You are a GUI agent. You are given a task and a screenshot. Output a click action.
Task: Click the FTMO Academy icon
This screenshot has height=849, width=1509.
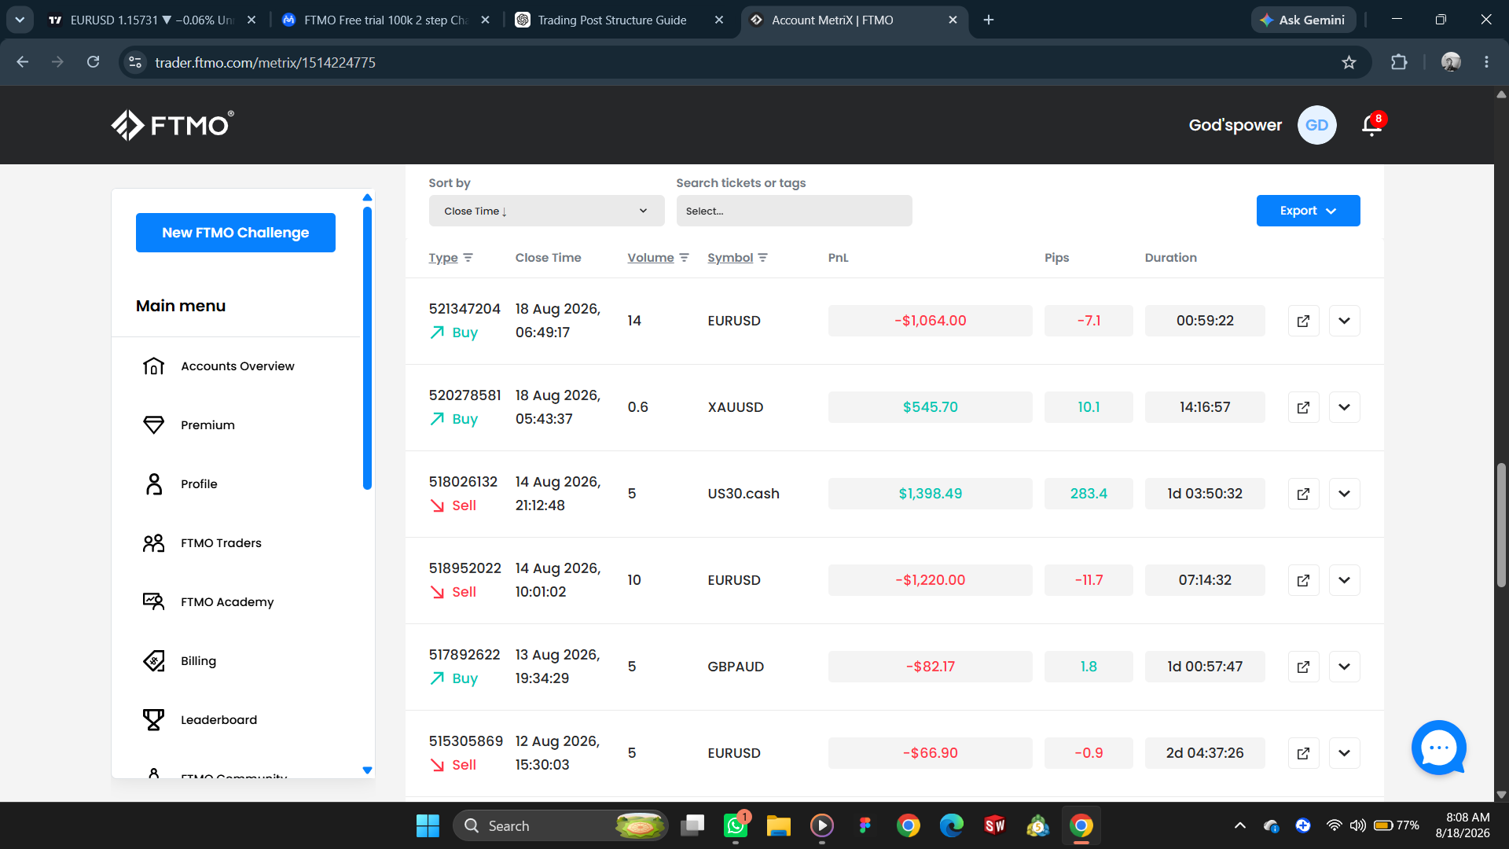click(x=153, y=602)
